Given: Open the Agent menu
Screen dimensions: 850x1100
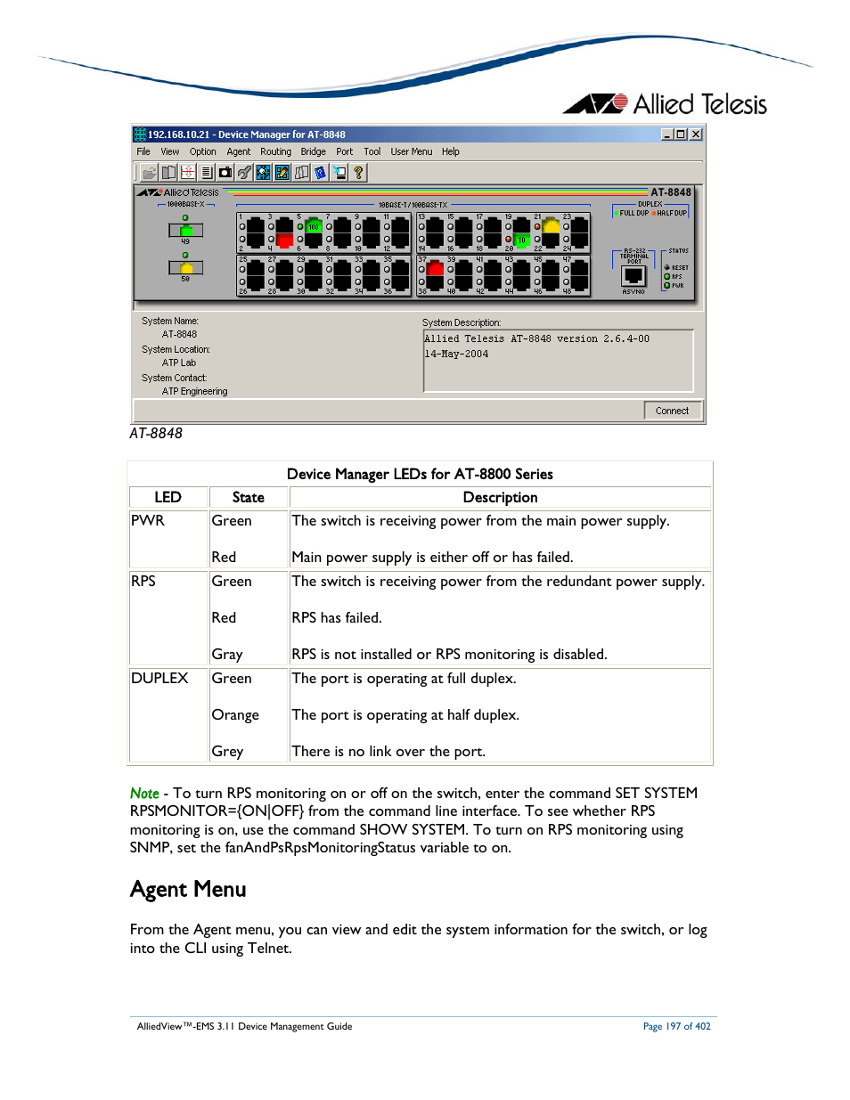Looking at the screenshot, I should 239,152.
